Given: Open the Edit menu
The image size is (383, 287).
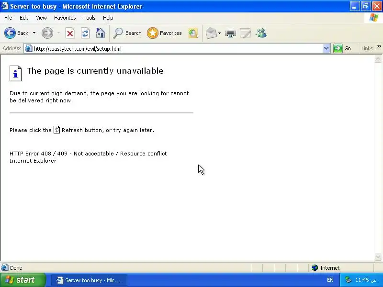Looking at the screenshot, I should [24, 18].
